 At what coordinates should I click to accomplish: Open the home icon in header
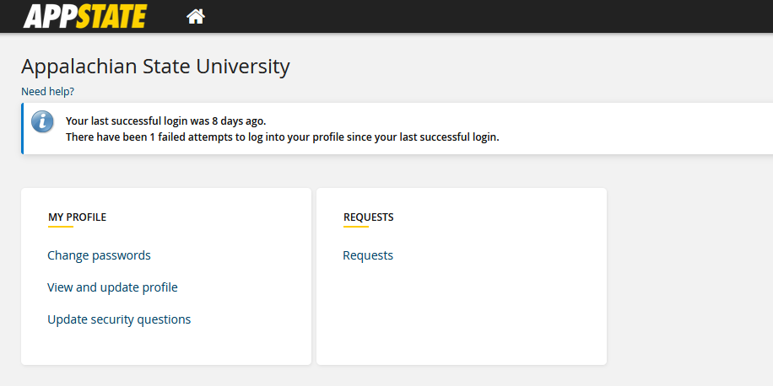(x=195, y=16)
